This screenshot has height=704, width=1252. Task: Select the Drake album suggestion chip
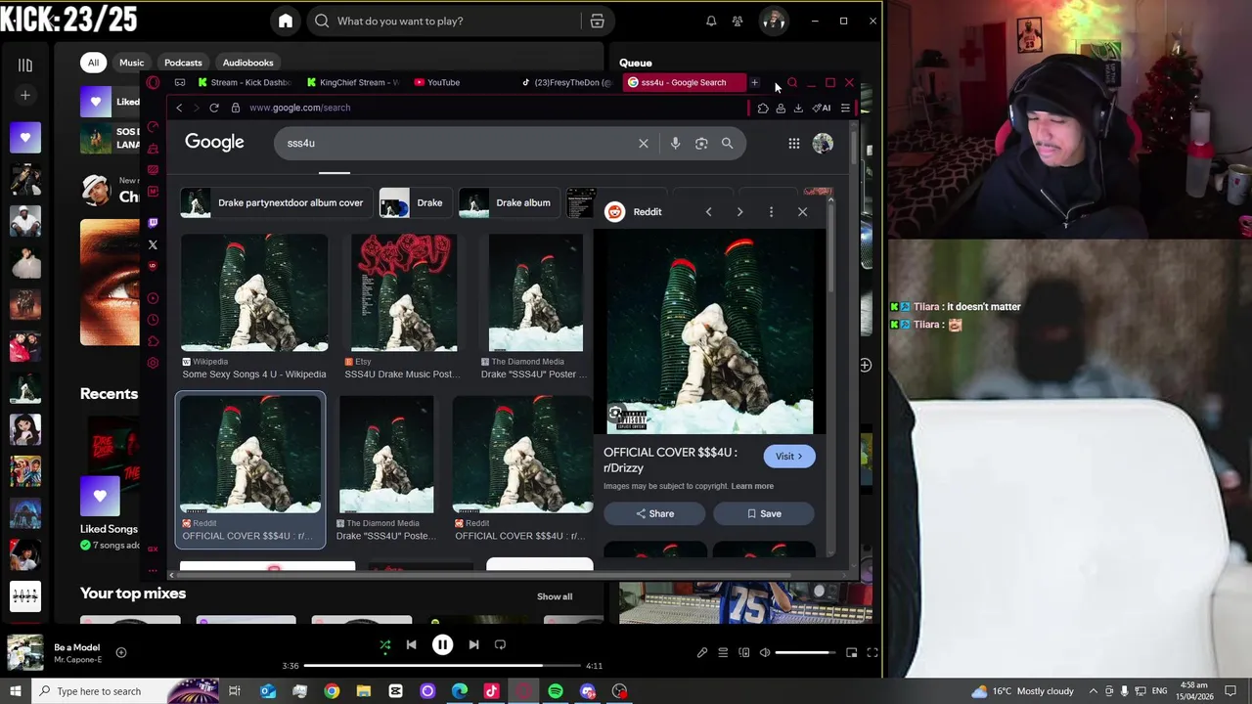point(509,203)
